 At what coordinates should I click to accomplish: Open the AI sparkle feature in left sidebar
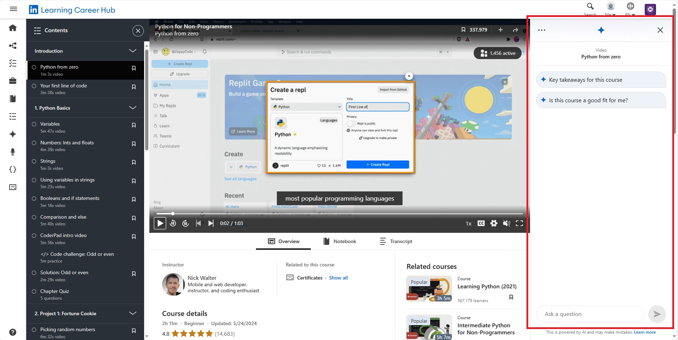tap(13, 134)
